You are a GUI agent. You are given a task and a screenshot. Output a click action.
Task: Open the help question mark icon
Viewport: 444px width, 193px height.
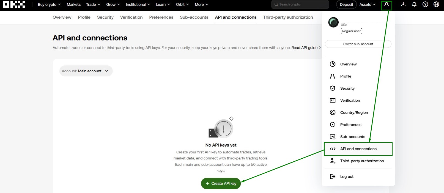(x=425, y=4)
